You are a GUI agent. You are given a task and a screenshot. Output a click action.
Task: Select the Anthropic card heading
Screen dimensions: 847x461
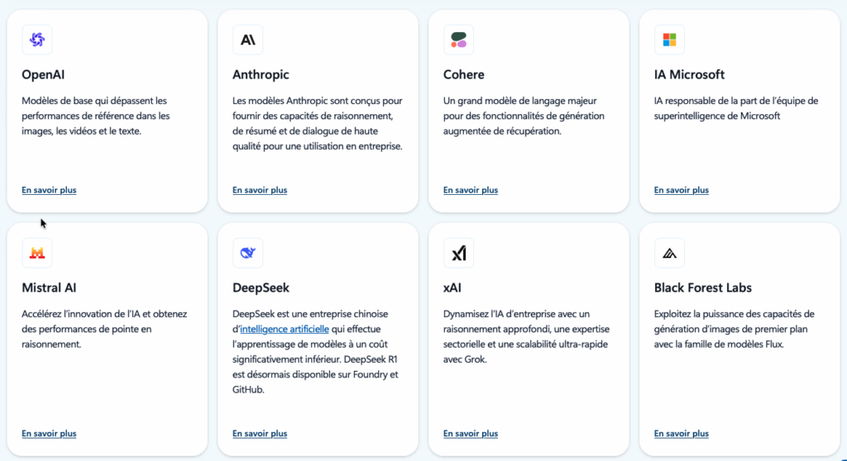(x=261, y=74)
